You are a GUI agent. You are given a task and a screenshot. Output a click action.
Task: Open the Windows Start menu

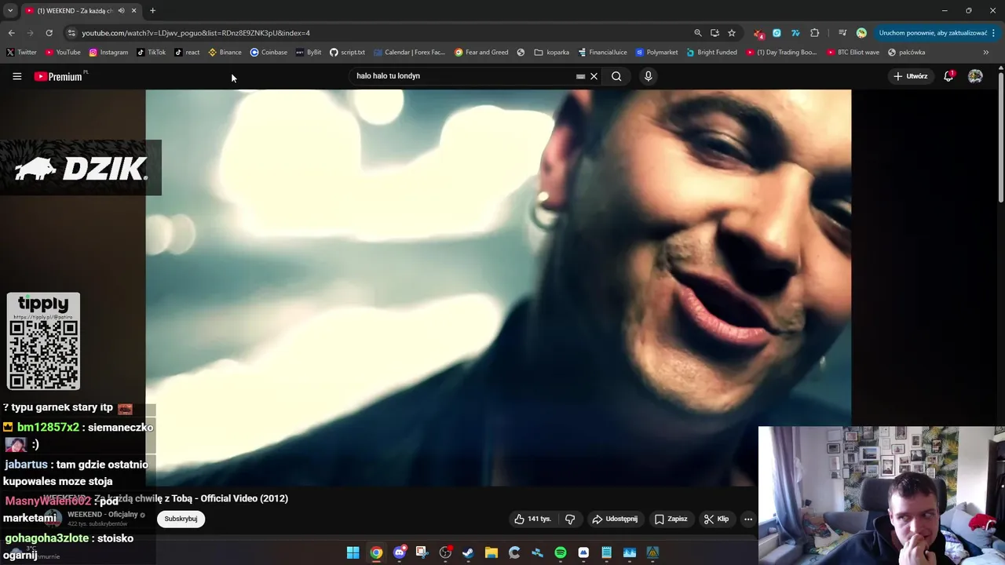[x=353, y=552]
